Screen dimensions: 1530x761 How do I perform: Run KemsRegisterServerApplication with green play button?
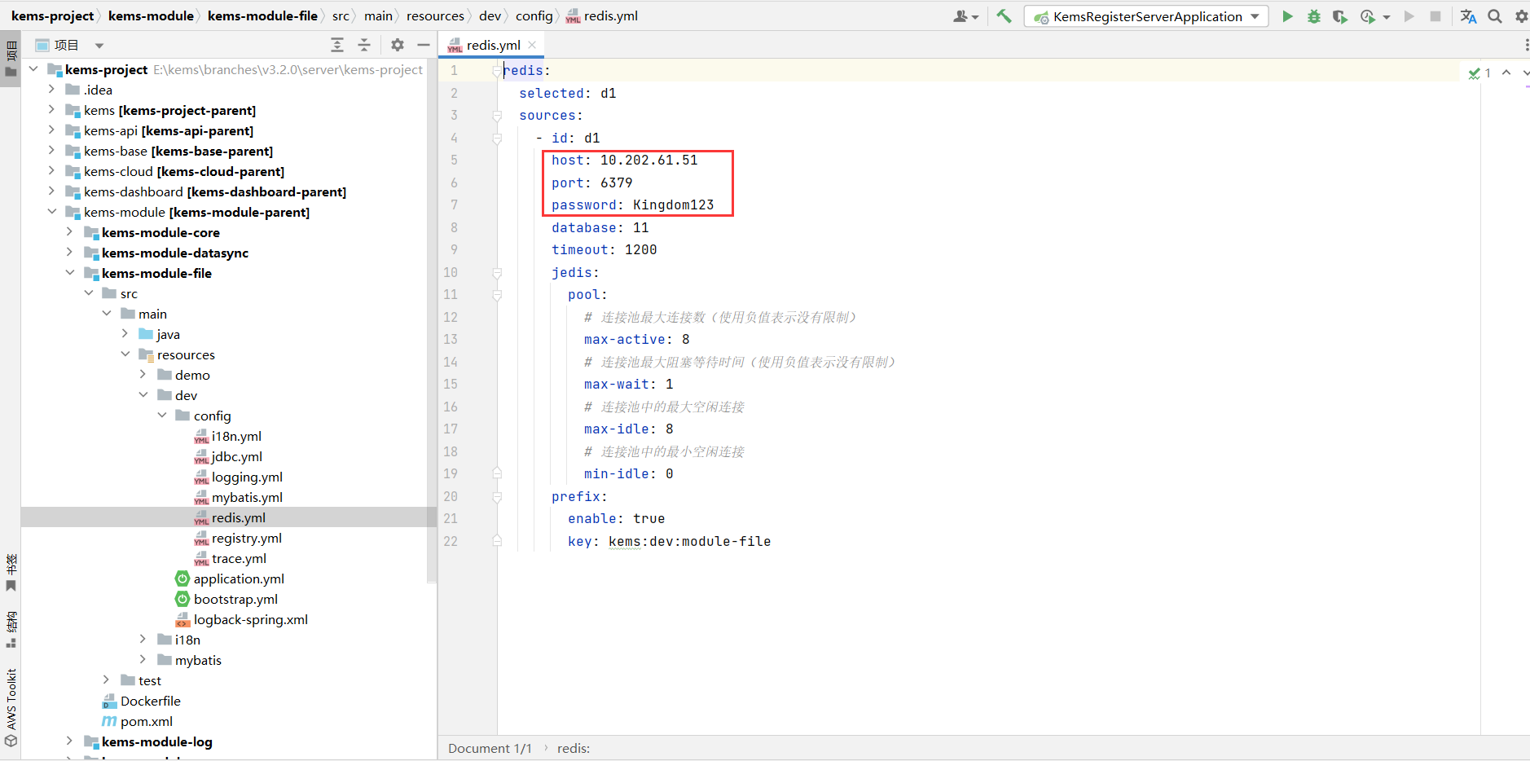click(1287, 16)
